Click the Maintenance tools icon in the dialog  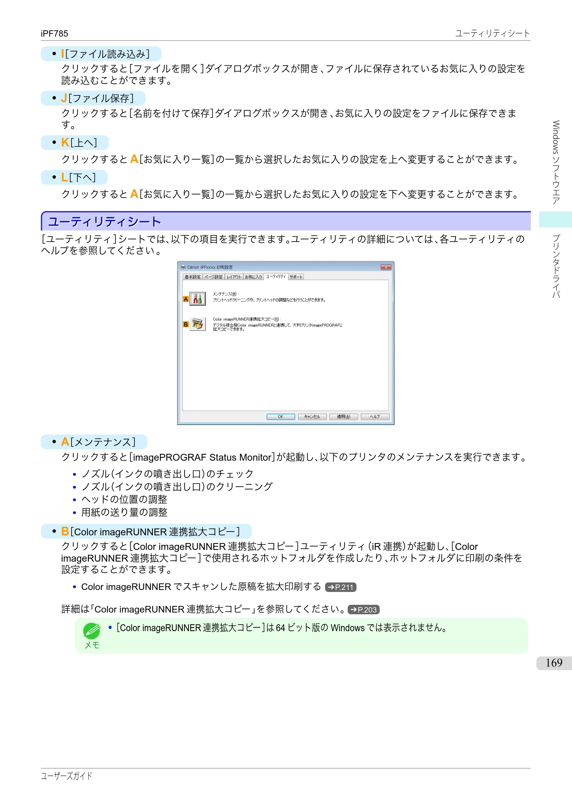pos(198,299)
